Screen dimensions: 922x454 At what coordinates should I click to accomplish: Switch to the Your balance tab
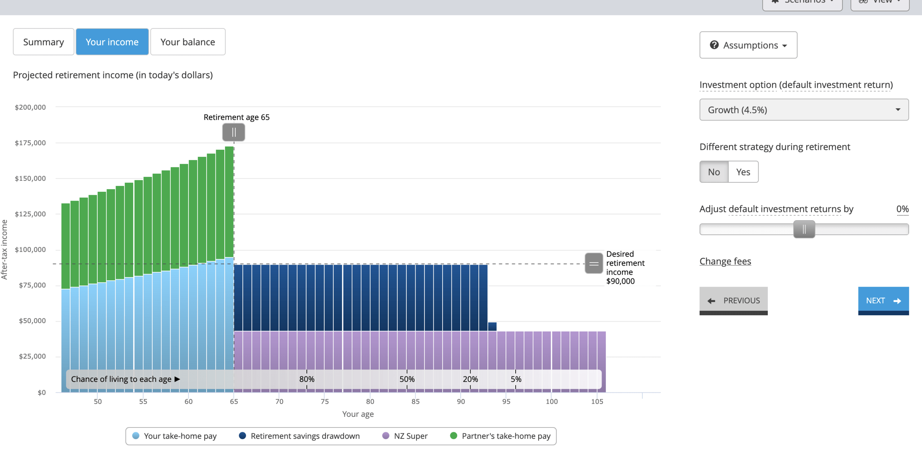pyautogui.click(x=187, y=42)
